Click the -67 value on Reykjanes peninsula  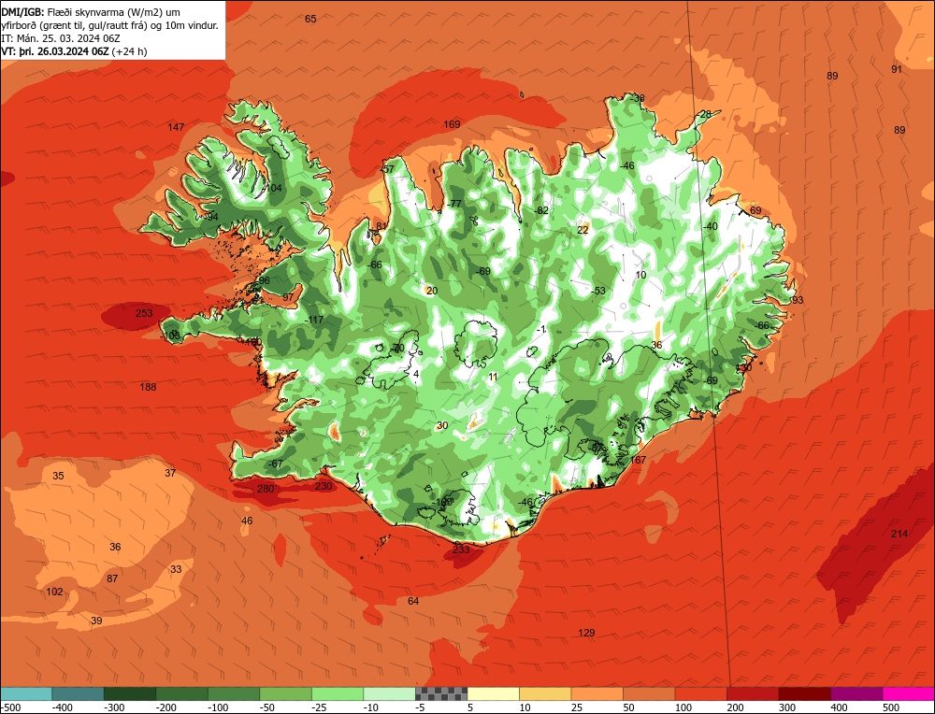[x=275, y=464]
